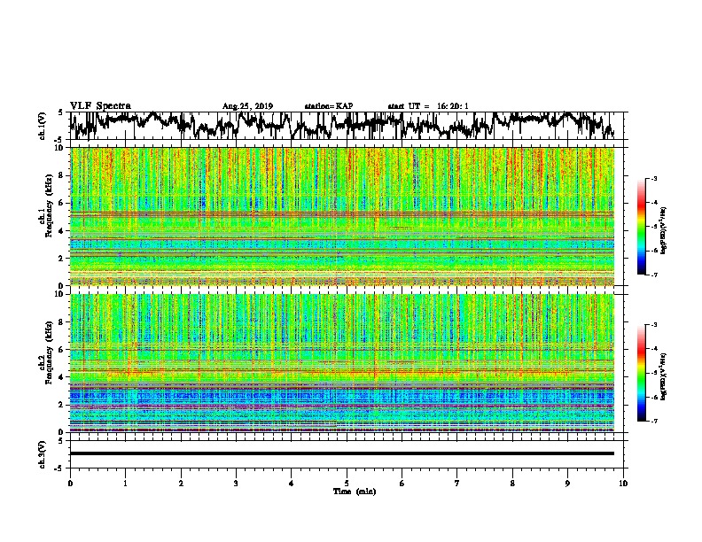Select the "start UT = 16:20: 1" text
The height and width of the screenshot is (542, 702).
coord(428,106)
